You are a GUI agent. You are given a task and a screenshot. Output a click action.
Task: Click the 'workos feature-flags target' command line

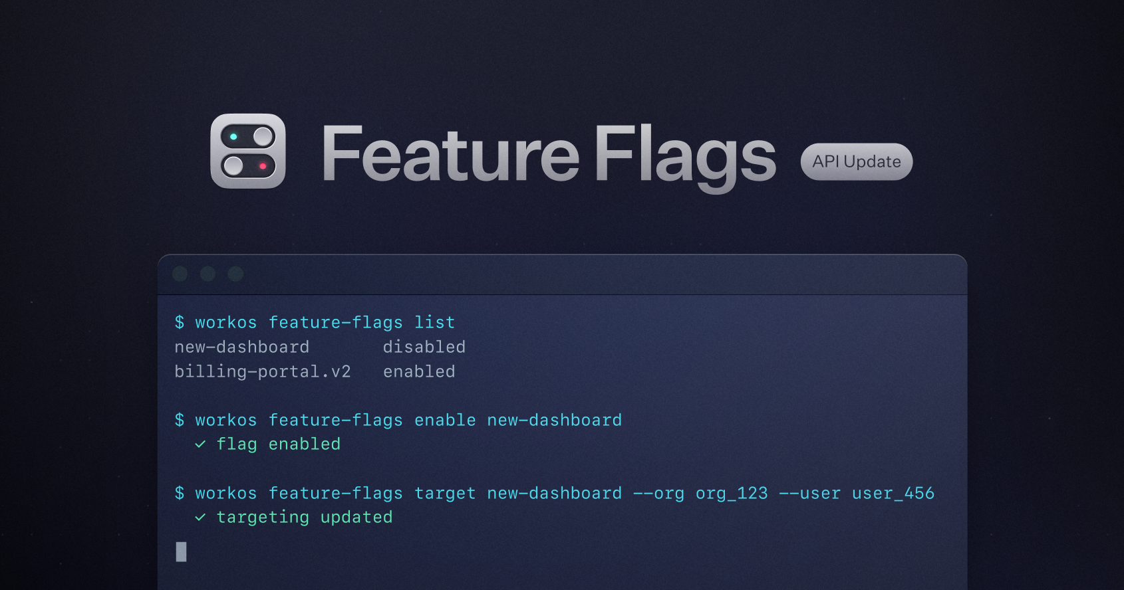point(555,494)
